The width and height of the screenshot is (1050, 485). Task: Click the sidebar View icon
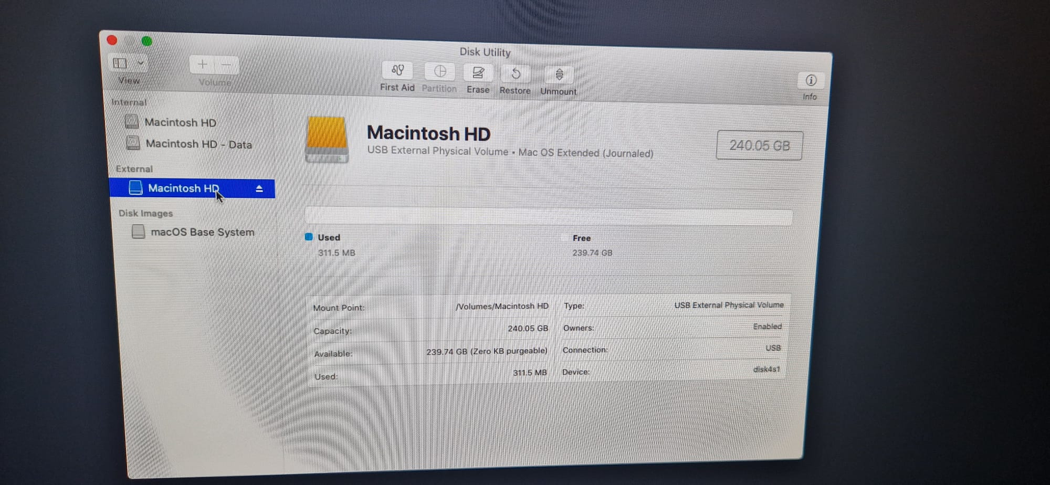(x=120, y=64)
